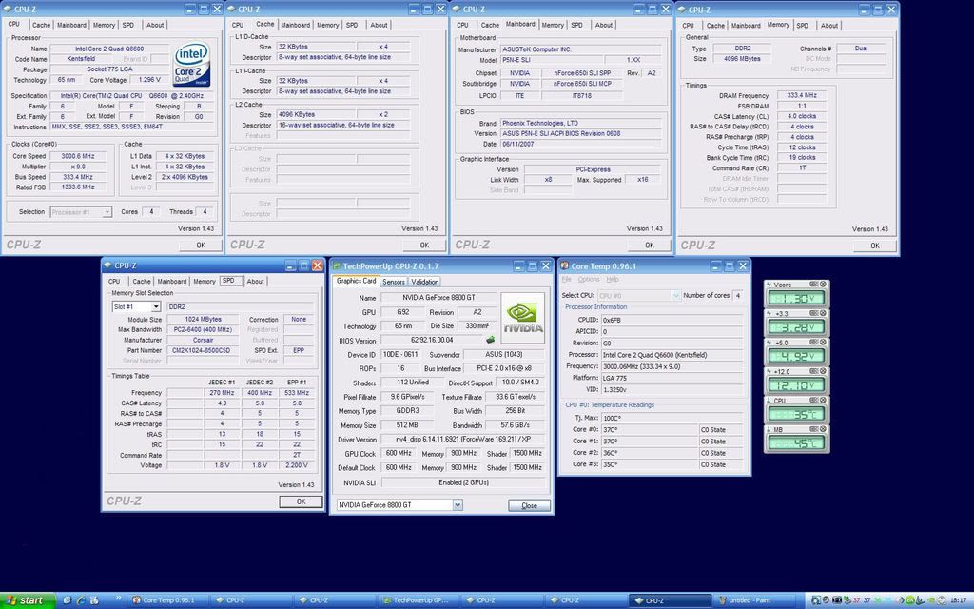The width and height of the screenshot is (974, 609).
Task: Click OK in the CPU-Z Mainboard window
Action: (x=649, y=245)
